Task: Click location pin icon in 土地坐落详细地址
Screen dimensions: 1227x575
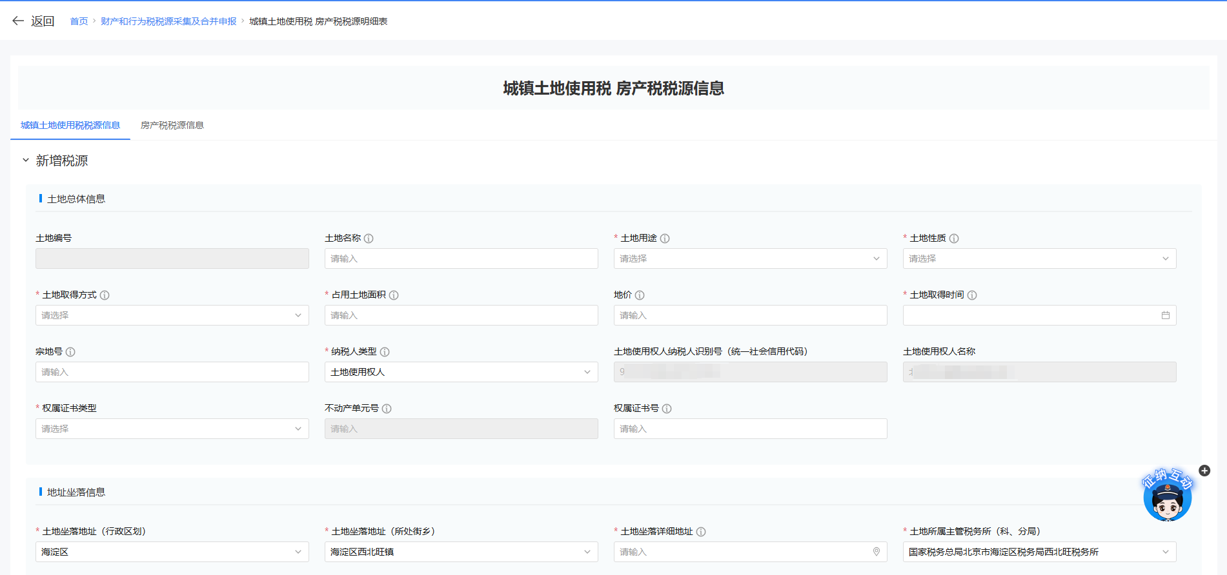Action: click(x=877, y=552)
